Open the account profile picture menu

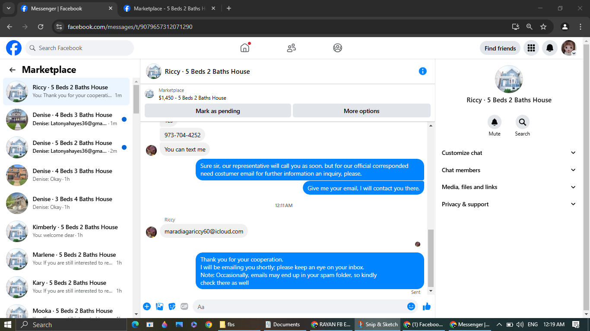coord(569,48)
